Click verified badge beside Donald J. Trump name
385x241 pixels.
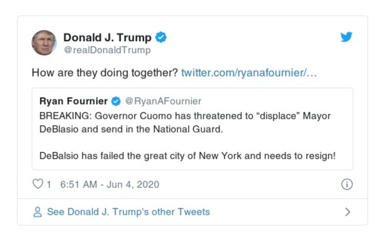coord(162,37)
